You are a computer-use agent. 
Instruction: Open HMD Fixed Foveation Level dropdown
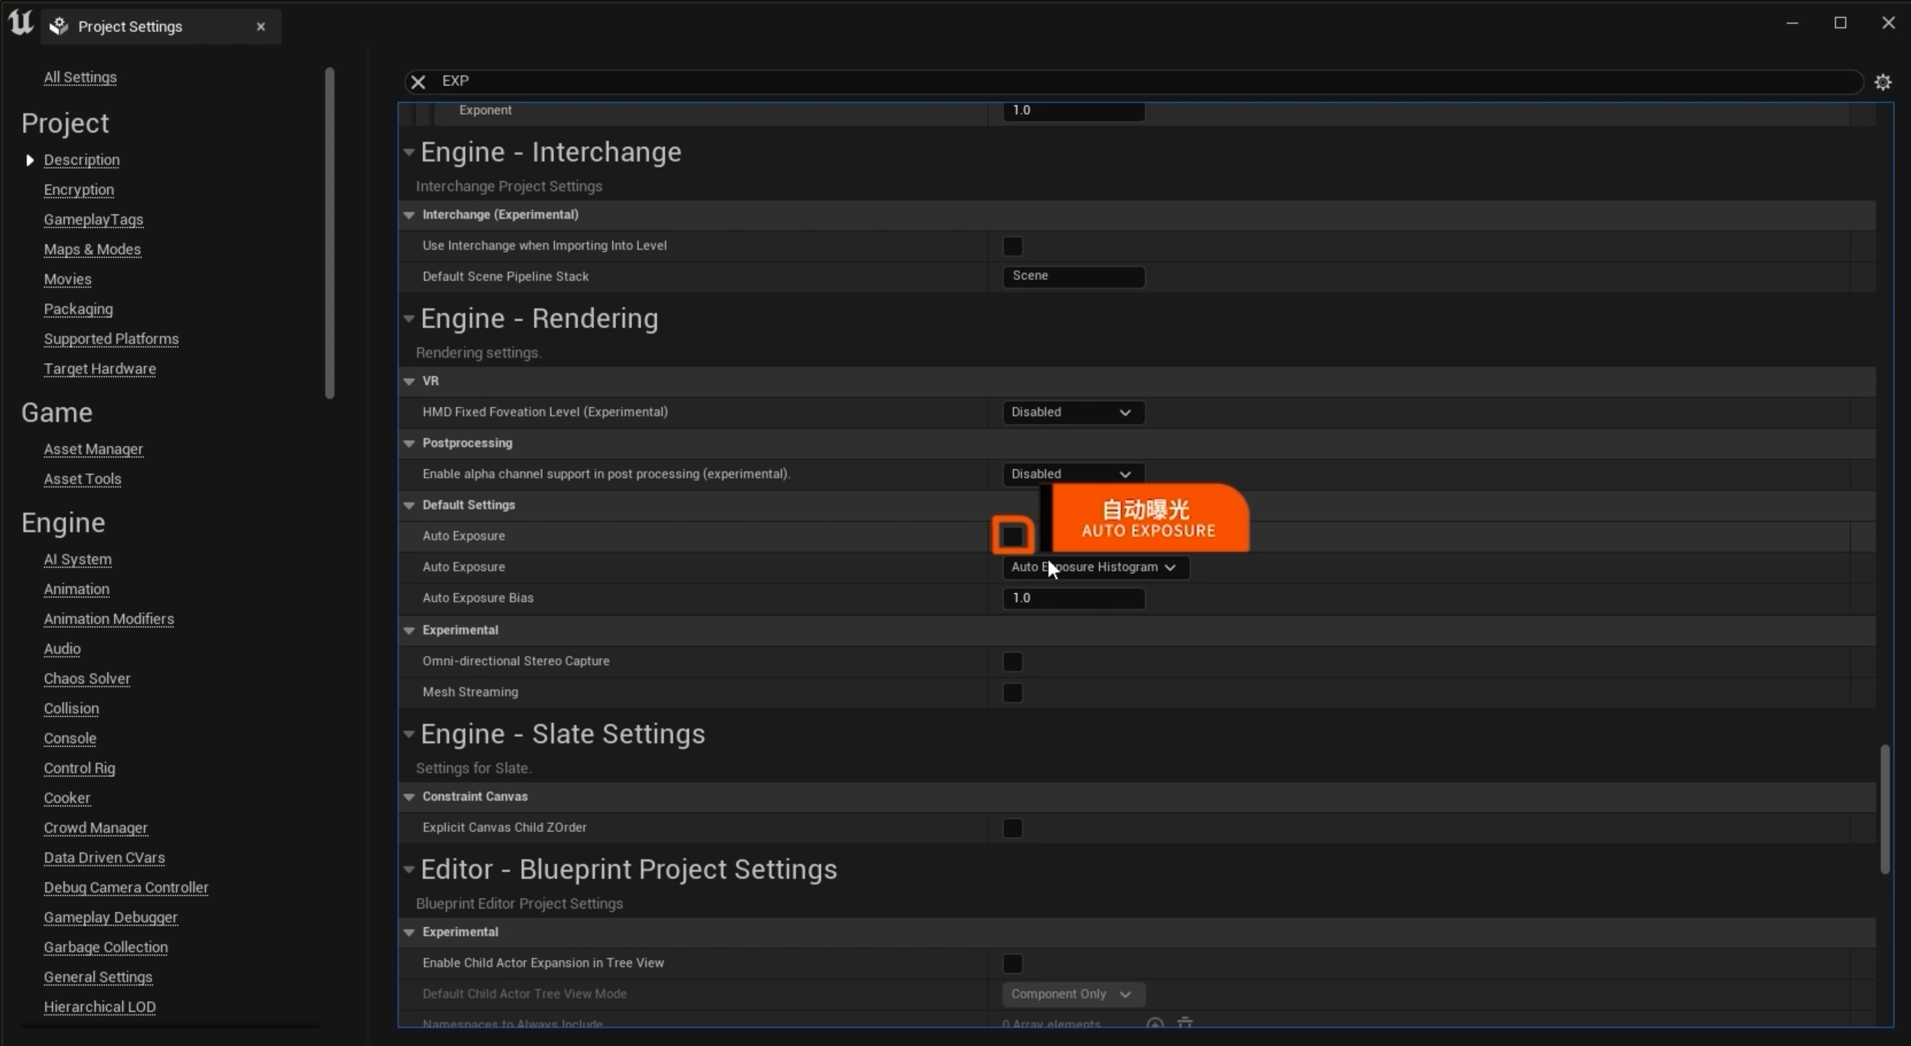click(1072, 412)
